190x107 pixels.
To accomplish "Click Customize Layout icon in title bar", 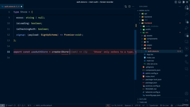I will click(x=187, y=2).
